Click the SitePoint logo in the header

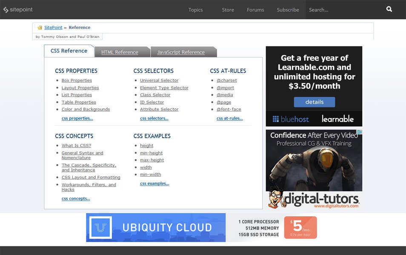(18, 9)
